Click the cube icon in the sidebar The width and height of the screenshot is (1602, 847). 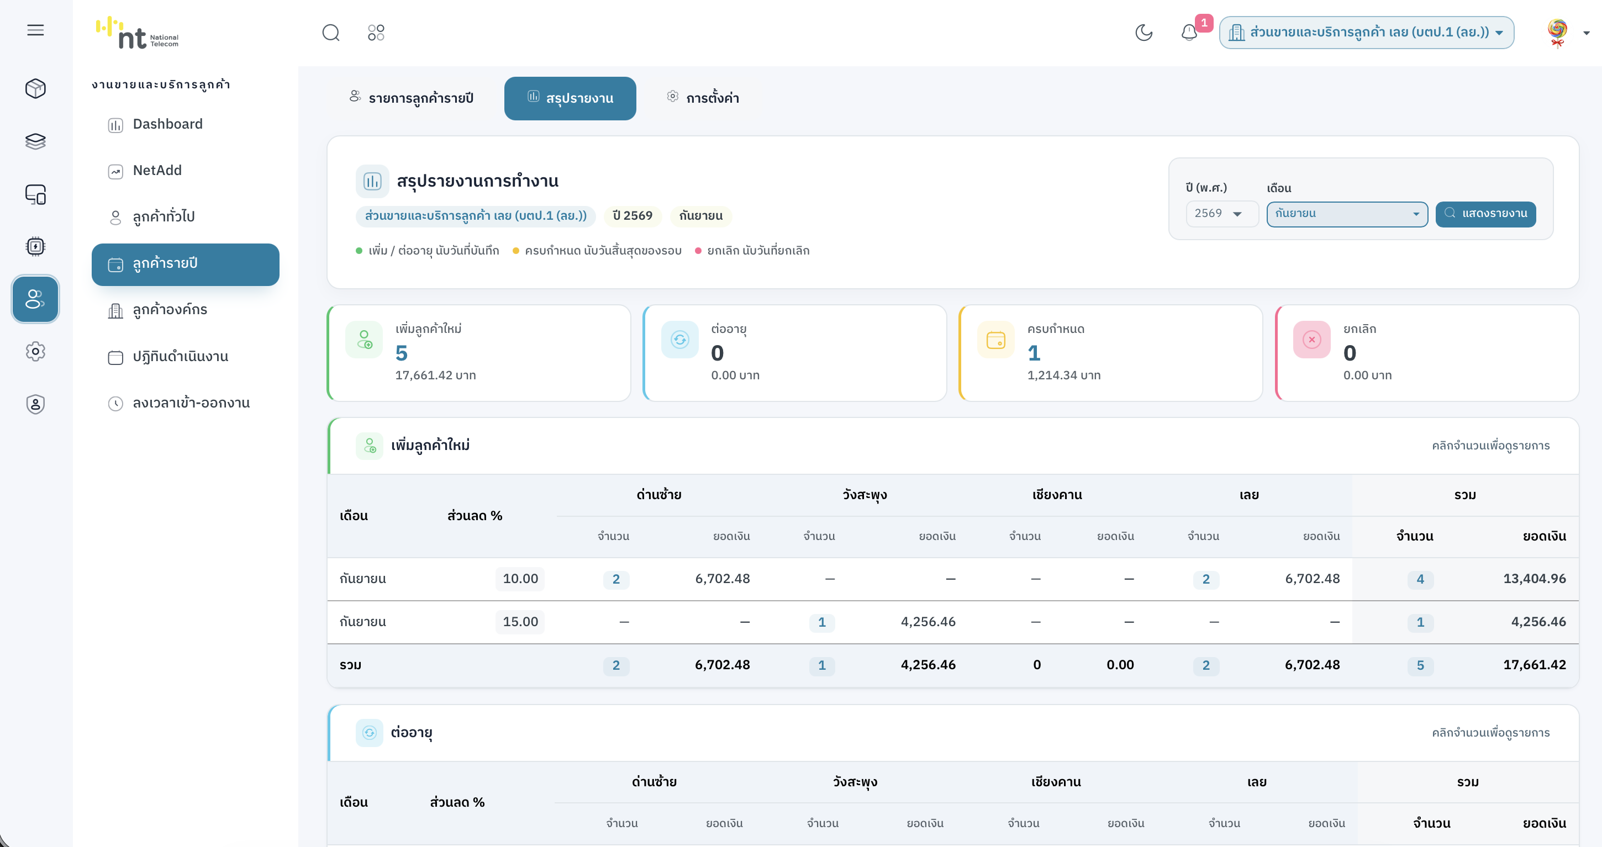[x=35, y=88]
